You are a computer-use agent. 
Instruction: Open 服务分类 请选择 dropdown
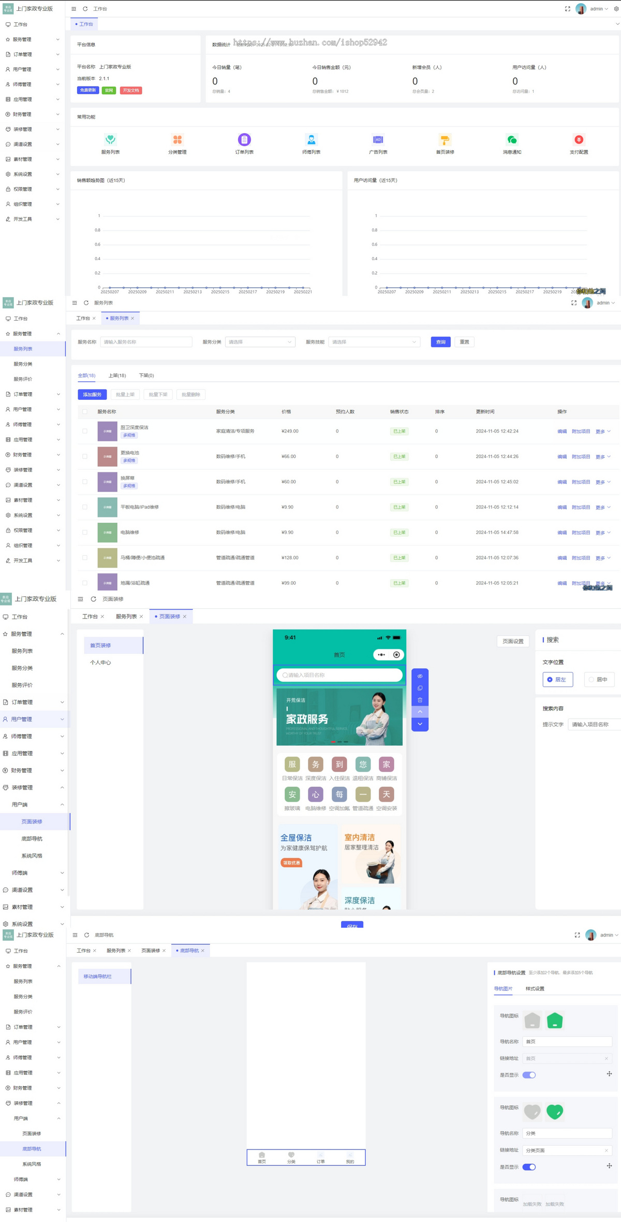pos(260,342)
